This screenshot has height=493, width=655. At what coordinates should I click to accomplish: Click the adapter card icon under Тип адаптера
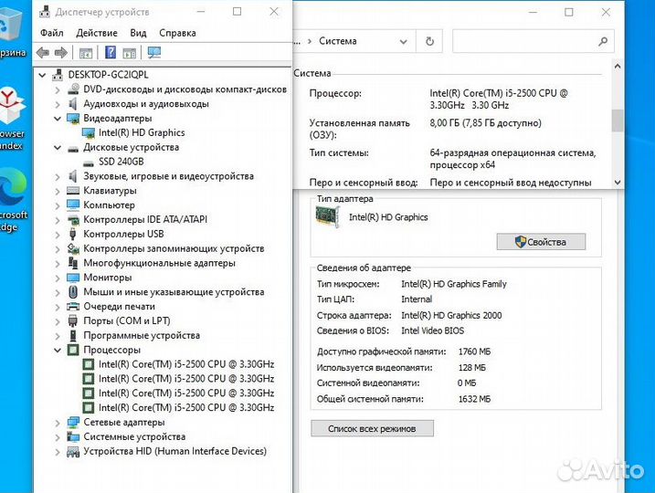coord(327,217)
